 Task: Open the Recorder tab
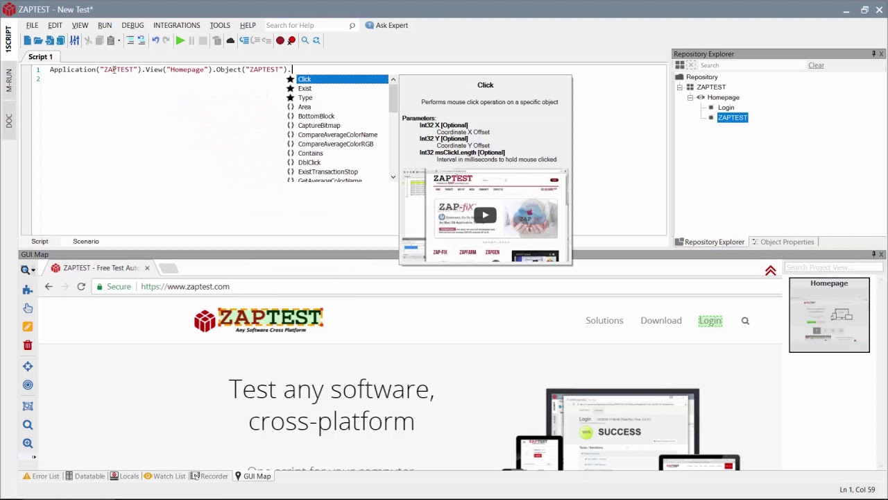point(210,476)
